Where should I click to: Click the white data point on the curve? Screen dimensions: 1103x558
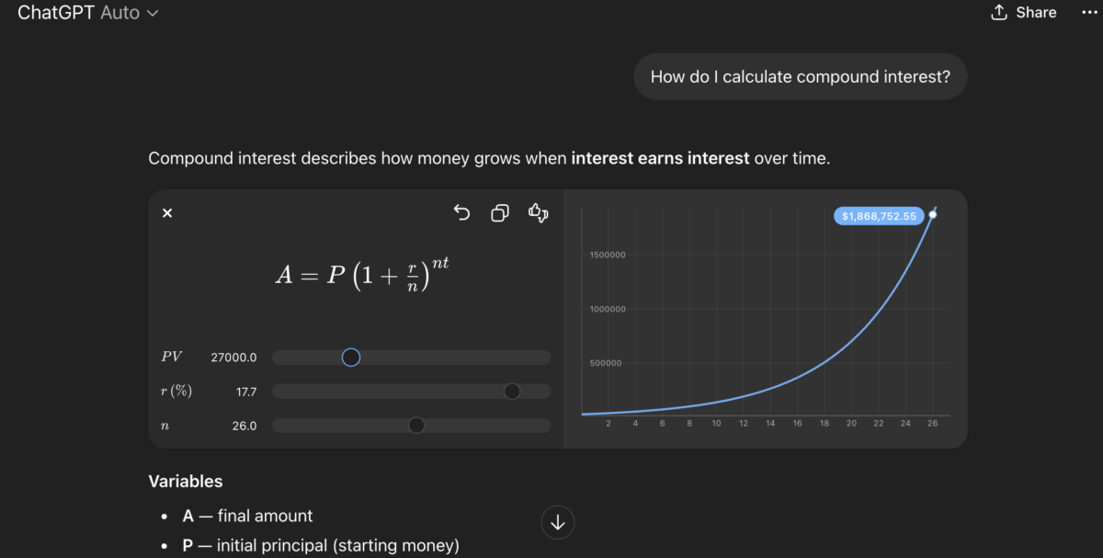[x=933, y=215]
